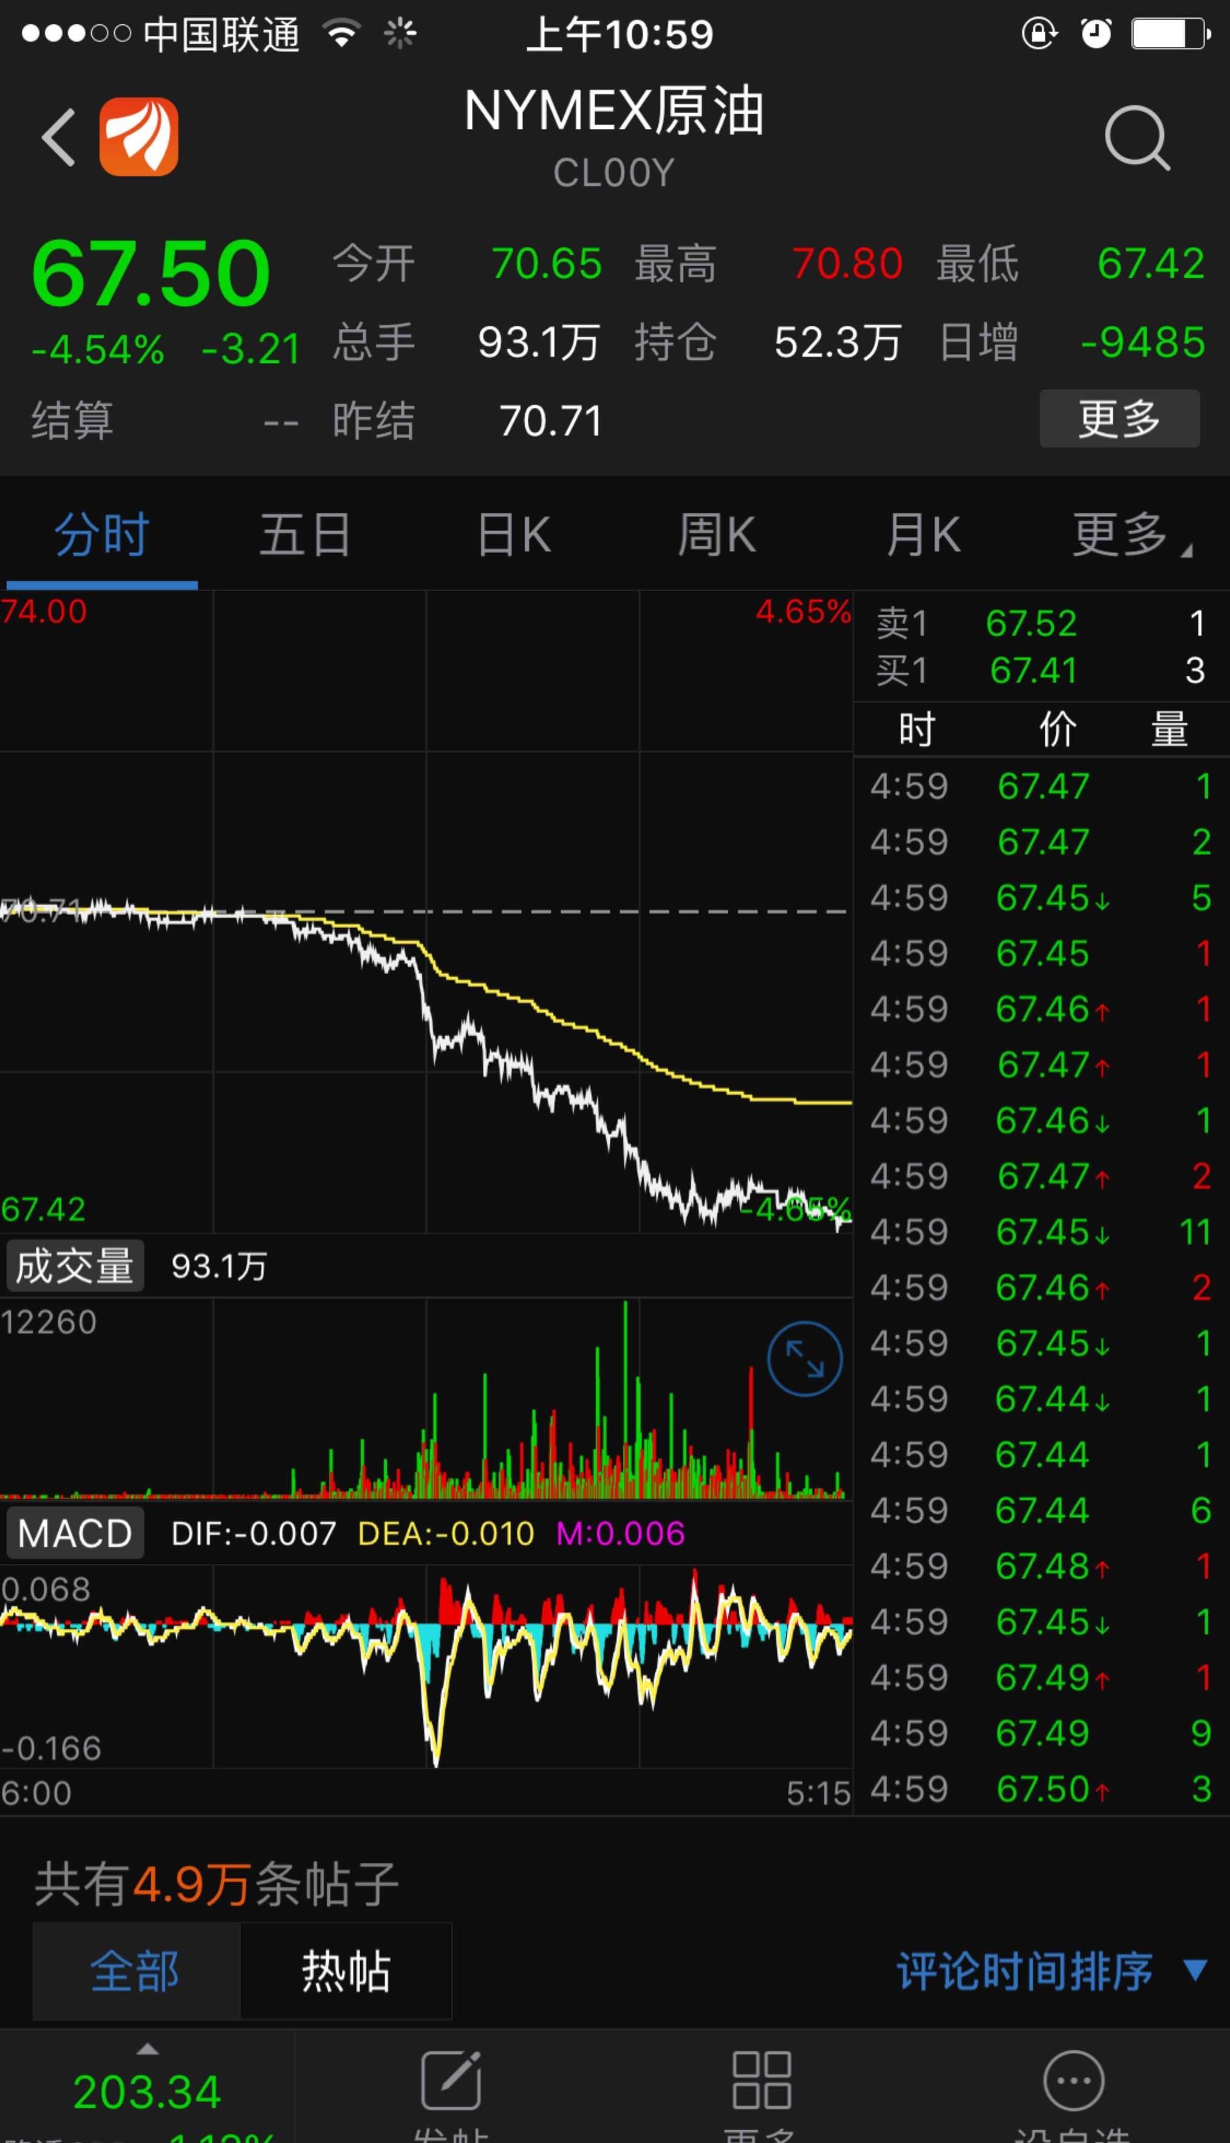Tap the CL00Y contract code
1230x2143 pixels.
(x=614, y=173)
